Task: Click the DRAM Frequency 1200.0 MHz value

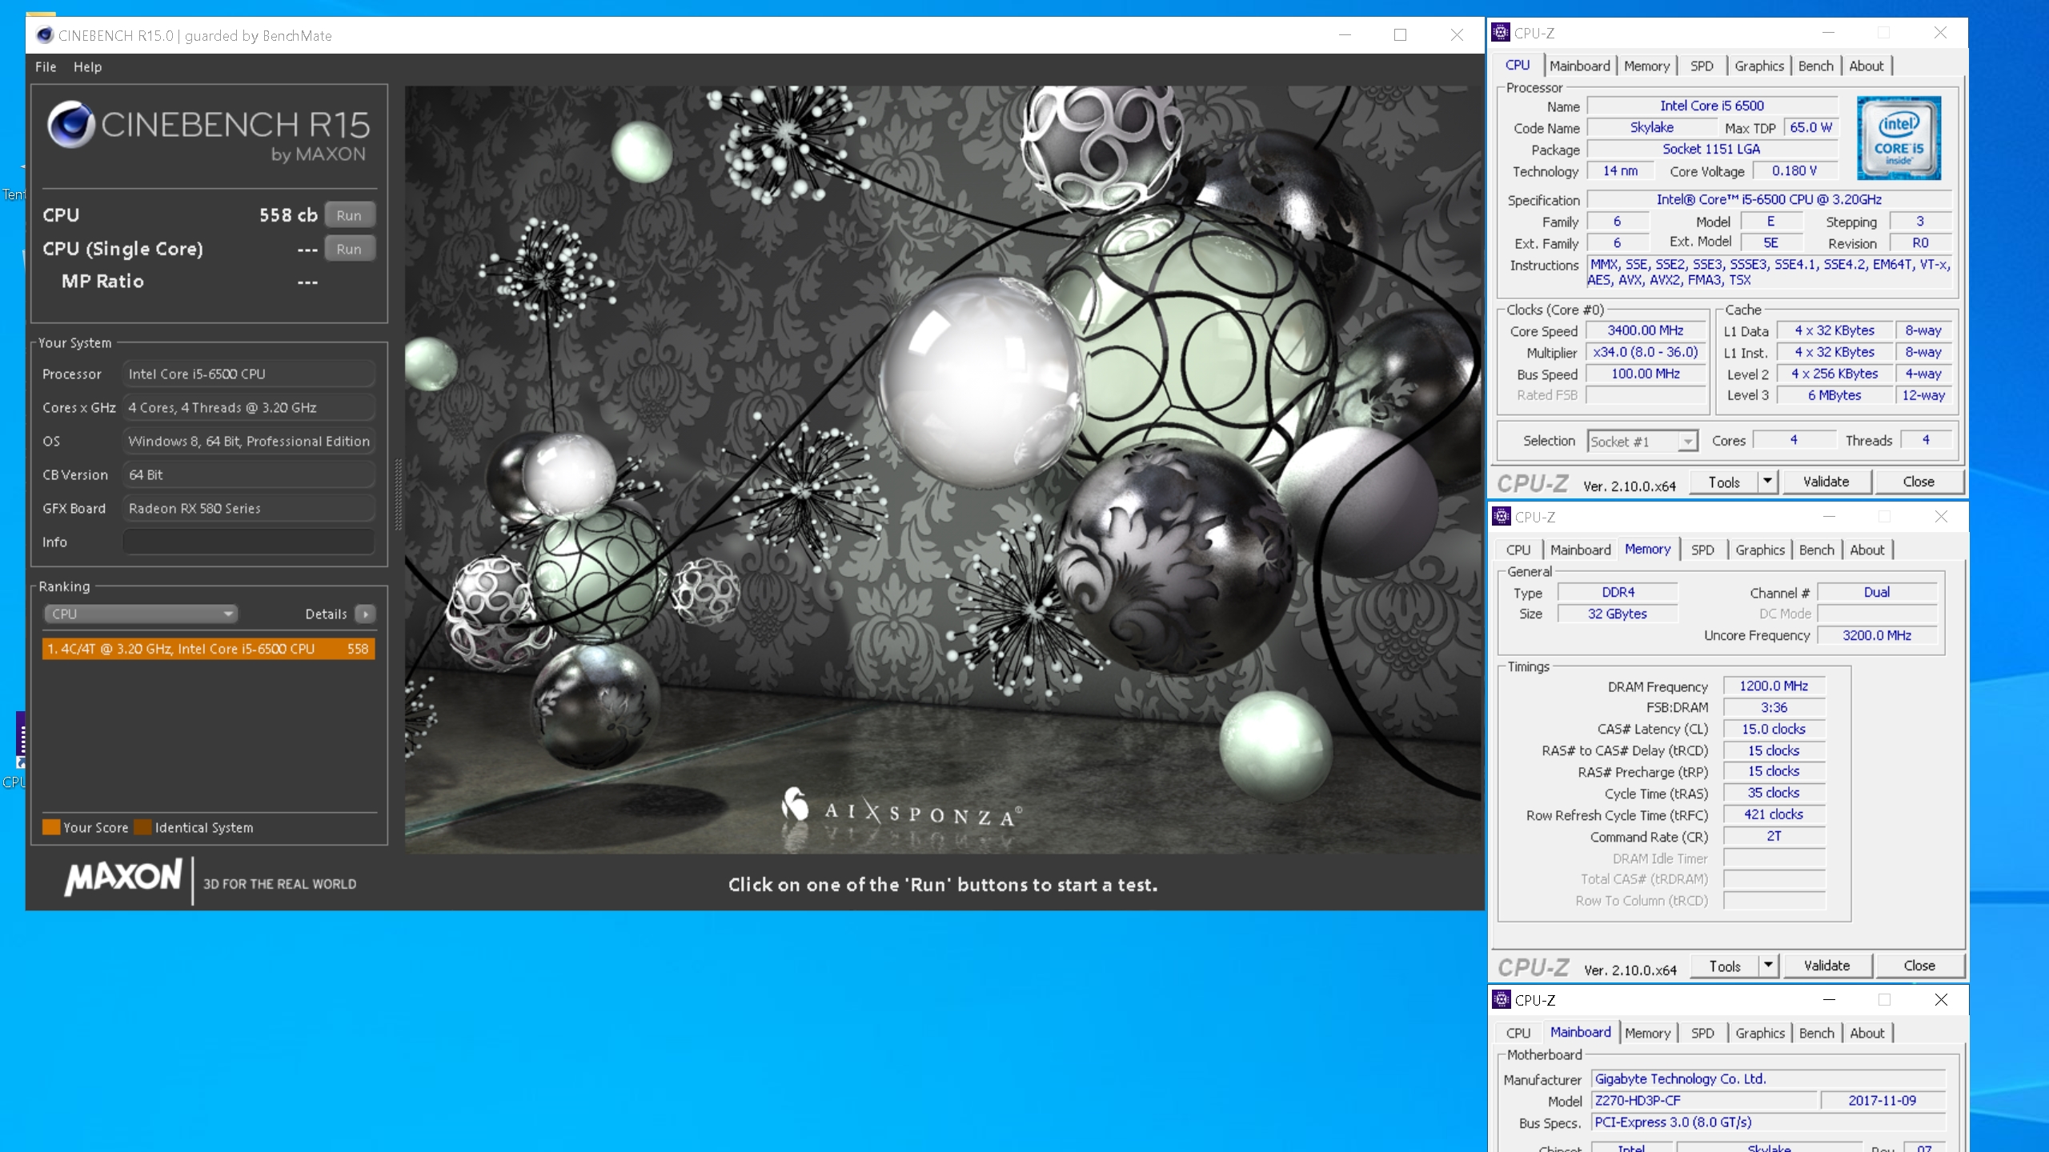Action: (1774, 686)
